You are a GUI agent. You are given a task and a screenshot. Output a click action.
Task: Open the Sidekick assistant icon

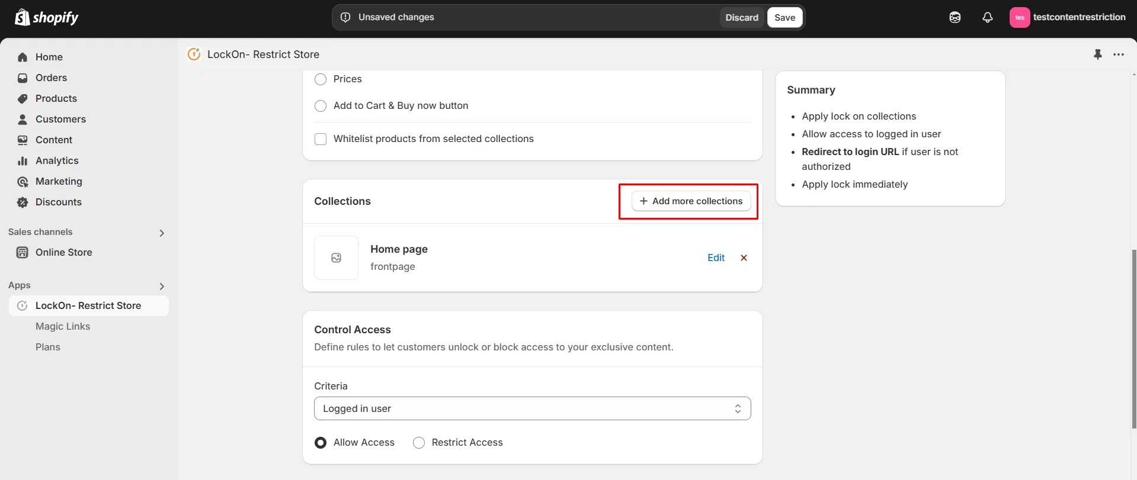coord(955,17)
